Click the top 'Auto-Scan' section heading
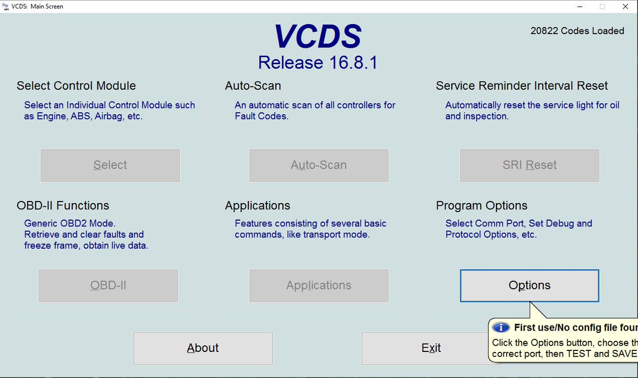The width and height of the screenshot is (638, 378). tap(253, 86)
